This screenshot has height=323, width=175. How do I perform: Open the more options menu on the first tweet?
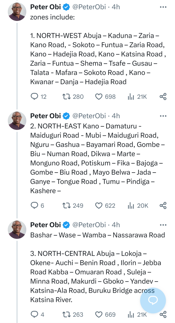click(x=163, y=6)
